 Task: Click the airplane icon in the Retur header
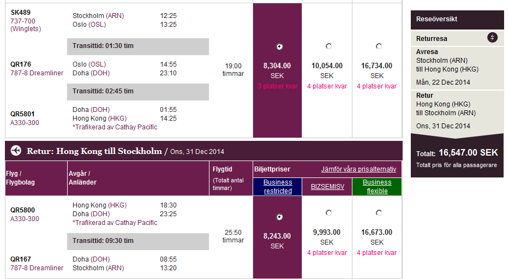[15, 151]
